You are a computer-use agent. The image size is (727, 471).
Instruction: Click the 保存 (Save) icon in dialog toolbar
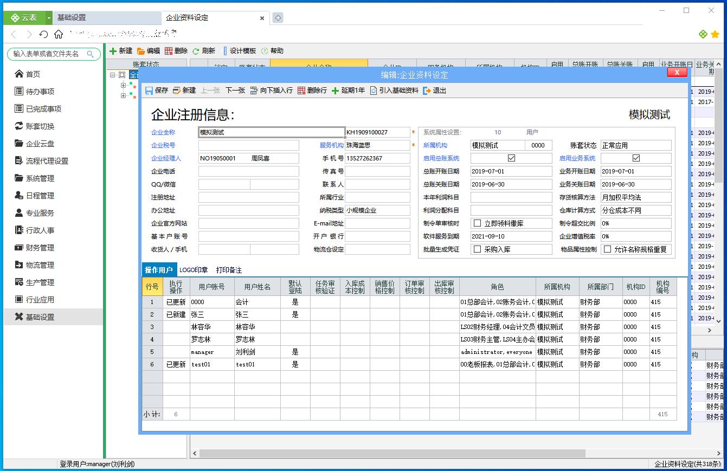pos(149,91)
